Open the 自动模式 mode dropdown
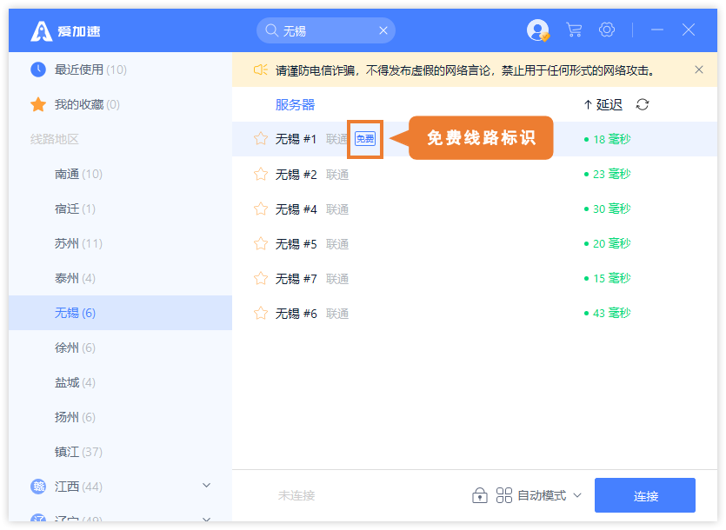The image size is (726, 530). (549, 495)
